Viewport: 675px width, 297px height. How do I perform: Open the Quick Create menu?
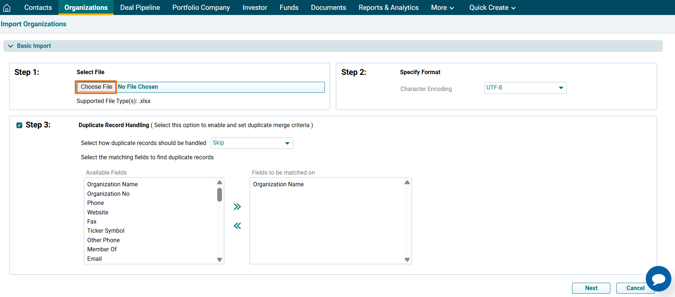pos(492,8)
